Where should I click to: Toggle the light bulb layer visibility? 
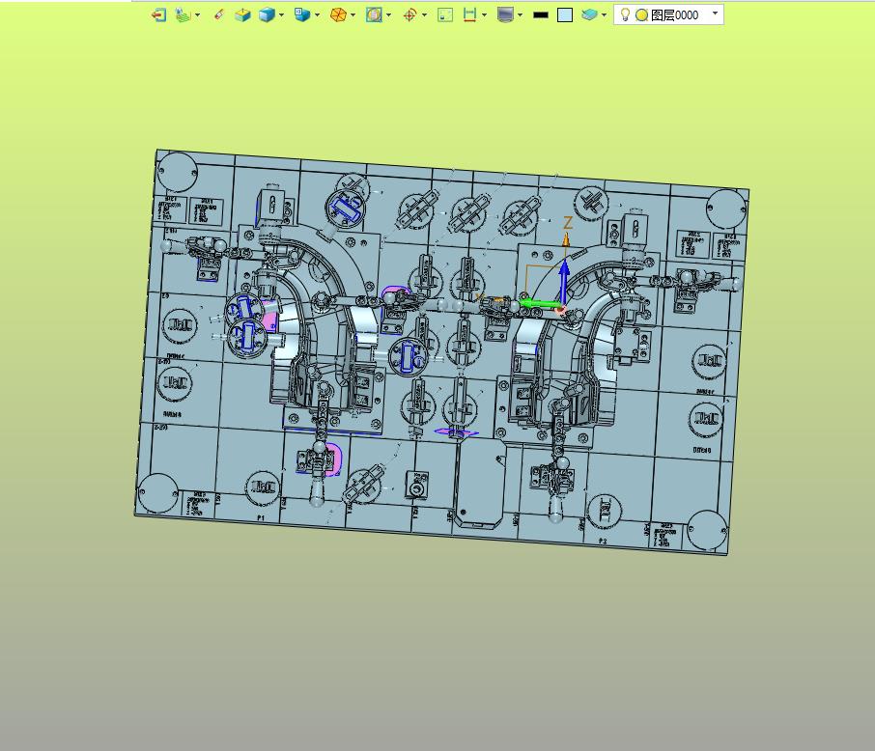coord(625,14)
